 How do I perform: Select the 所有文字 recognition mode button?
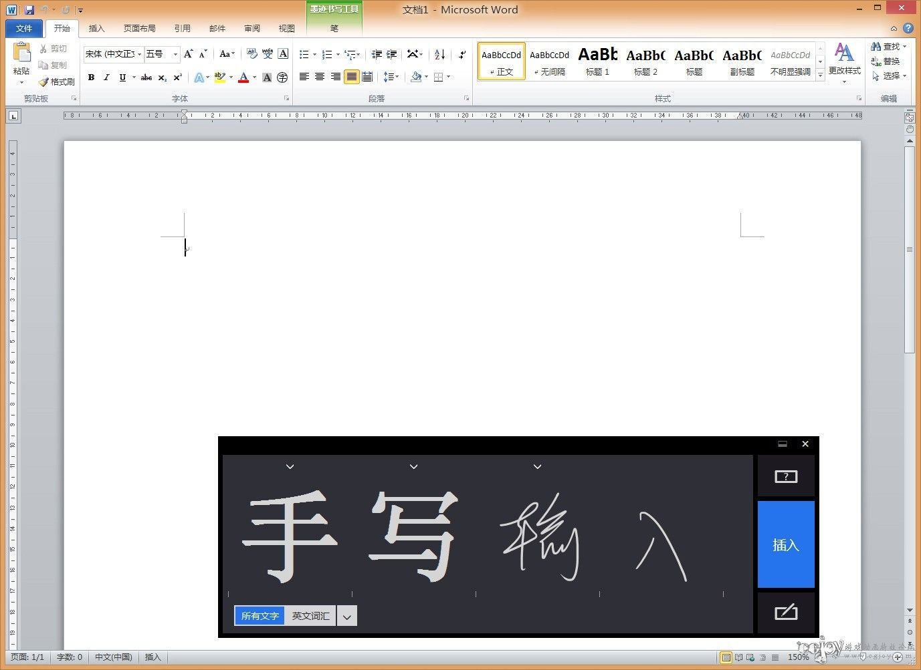(260, 616)
